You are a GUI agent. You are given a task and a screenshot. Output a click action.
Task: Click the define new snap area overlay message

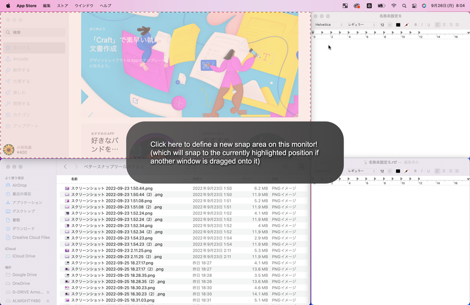point(234,152)
